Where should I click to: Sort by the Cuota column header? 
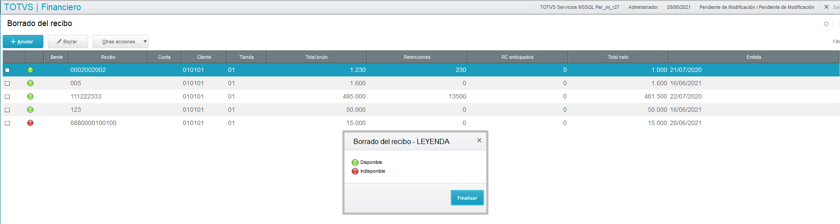(164, 57)
